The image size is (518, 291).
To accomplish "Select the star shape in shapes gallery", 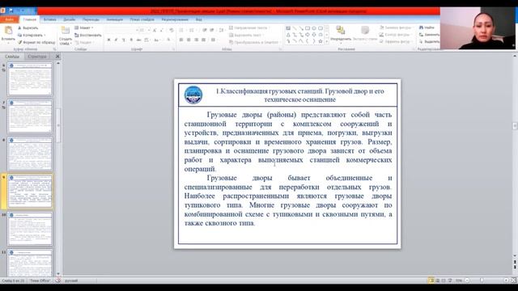I will (320, 41).
